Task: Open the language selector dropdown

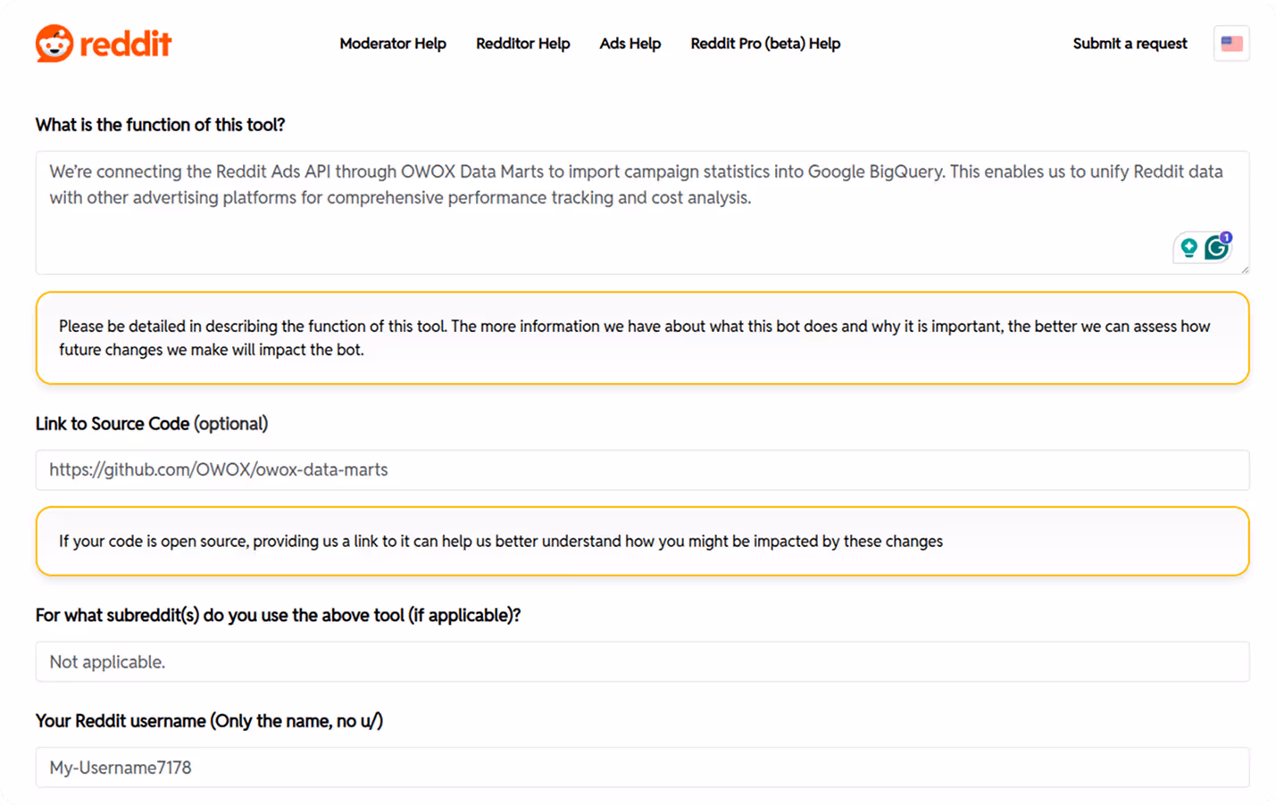Action: (1231, 43)
